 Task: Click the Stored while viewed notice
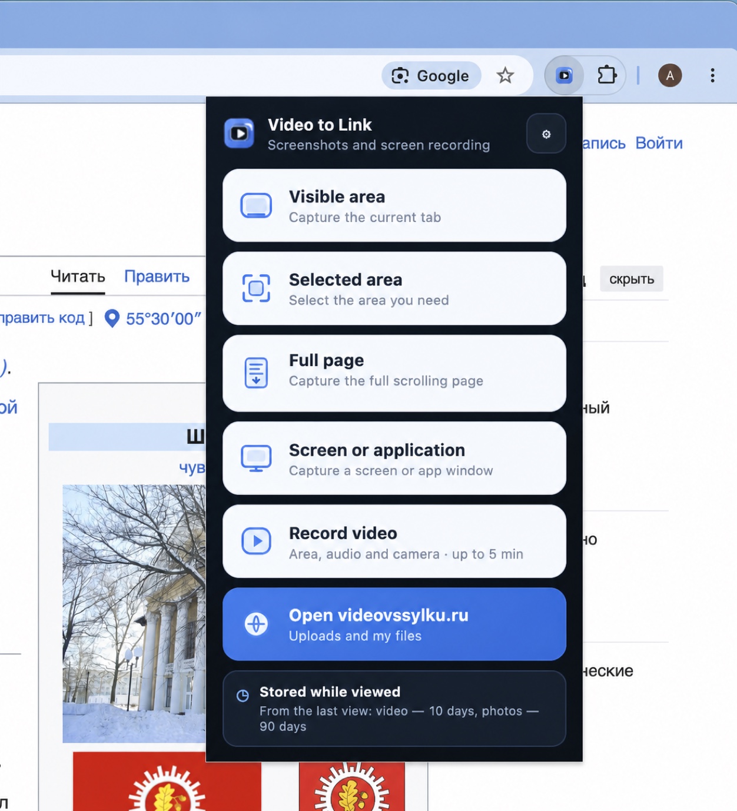pos(394,709)
